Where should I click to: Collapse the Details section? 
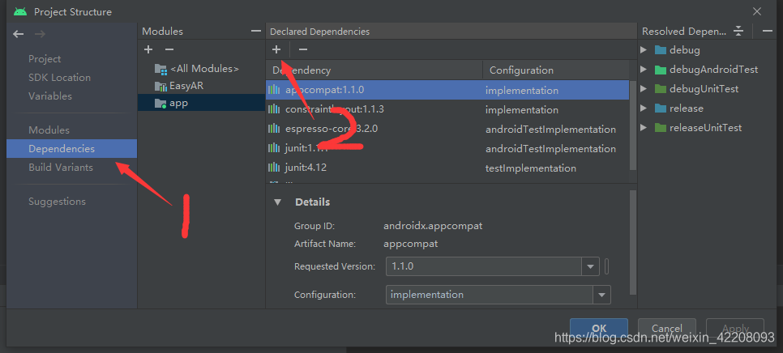point(278,202)
